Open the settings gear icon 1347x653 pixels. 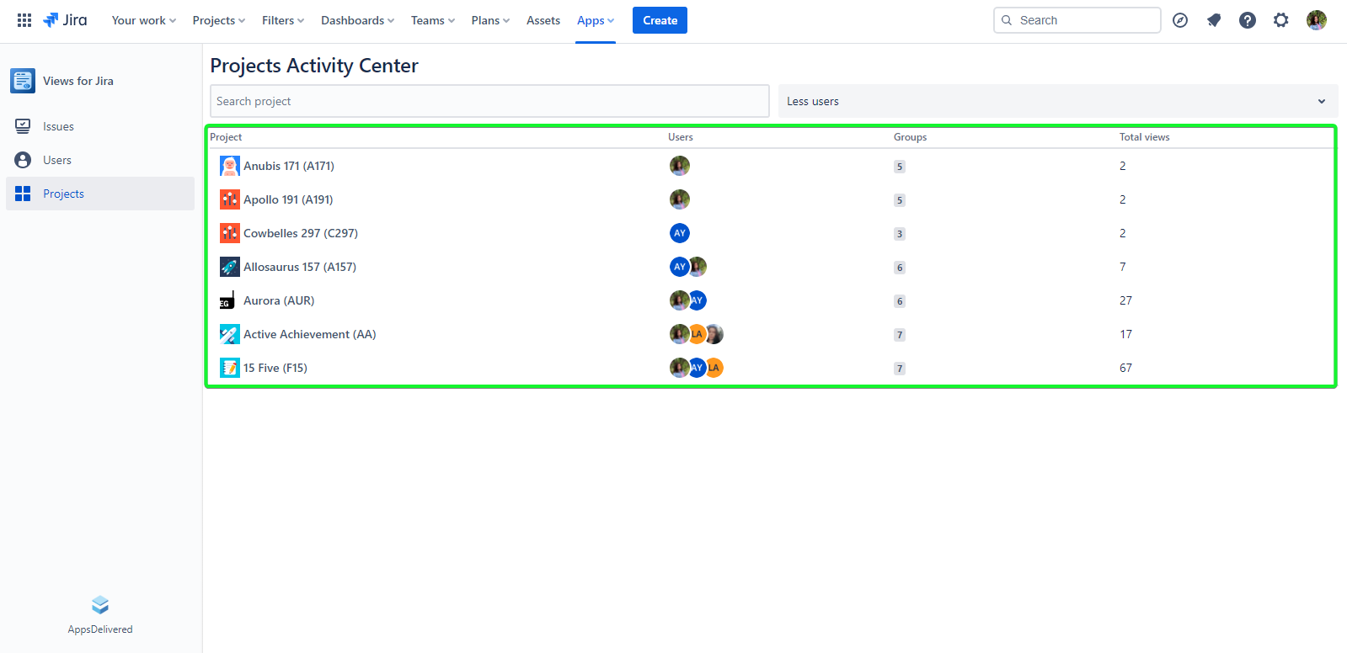pos(1281,20)
